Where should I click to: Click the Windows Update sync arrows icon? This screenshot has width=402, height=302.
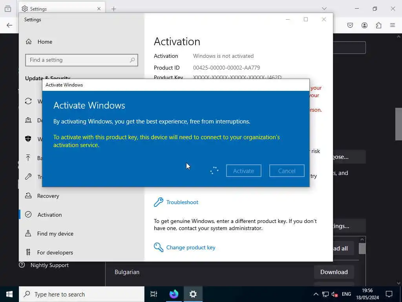28,101
